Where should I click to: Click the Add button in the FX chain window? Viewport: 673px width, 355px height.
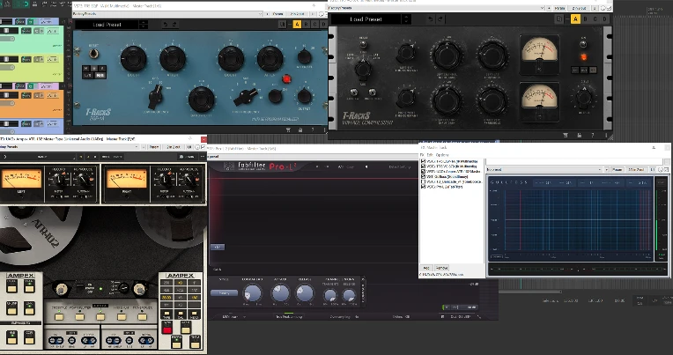[x=425, y=267]
